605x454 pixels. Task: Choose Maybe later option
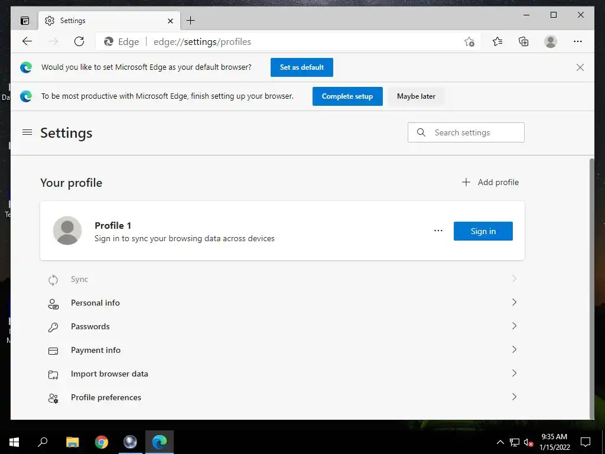point(416,96)
